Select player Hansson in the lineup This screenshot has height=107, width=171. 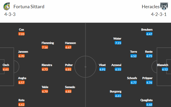[x=70, y=43]
